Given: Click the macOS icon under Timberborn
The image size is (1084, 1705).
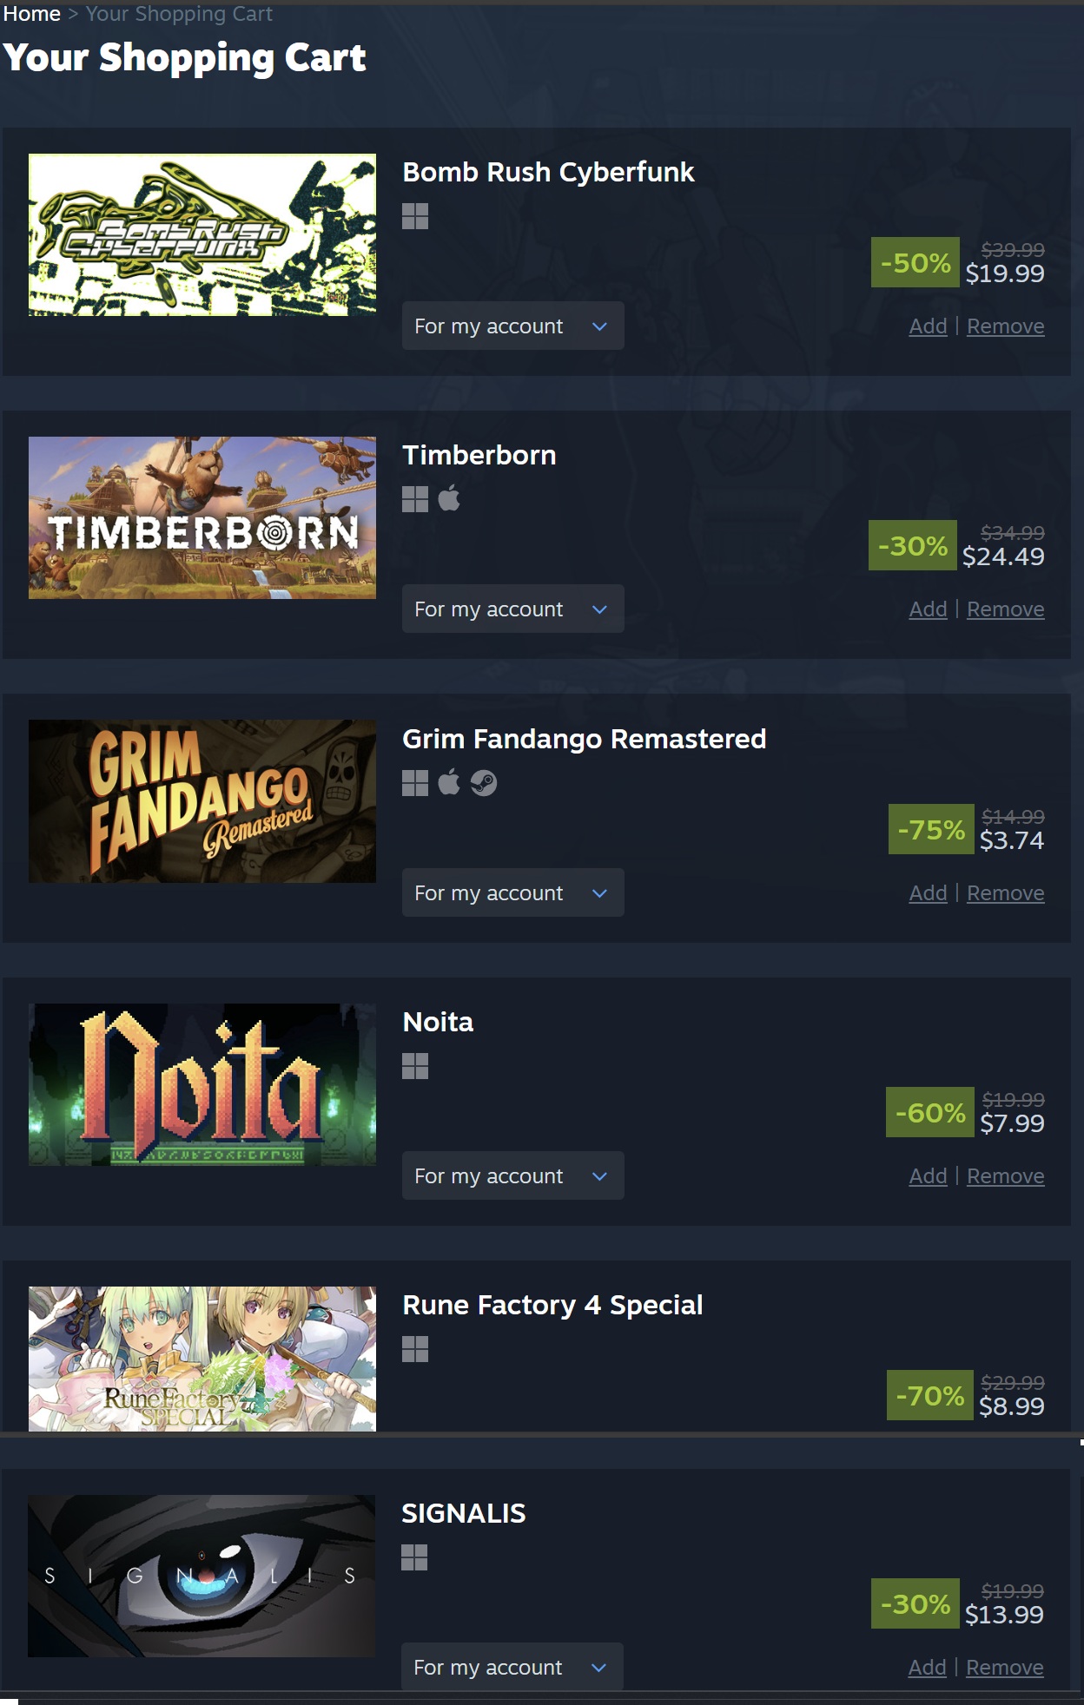Looking at the screenshot, I should coord(449,499).
